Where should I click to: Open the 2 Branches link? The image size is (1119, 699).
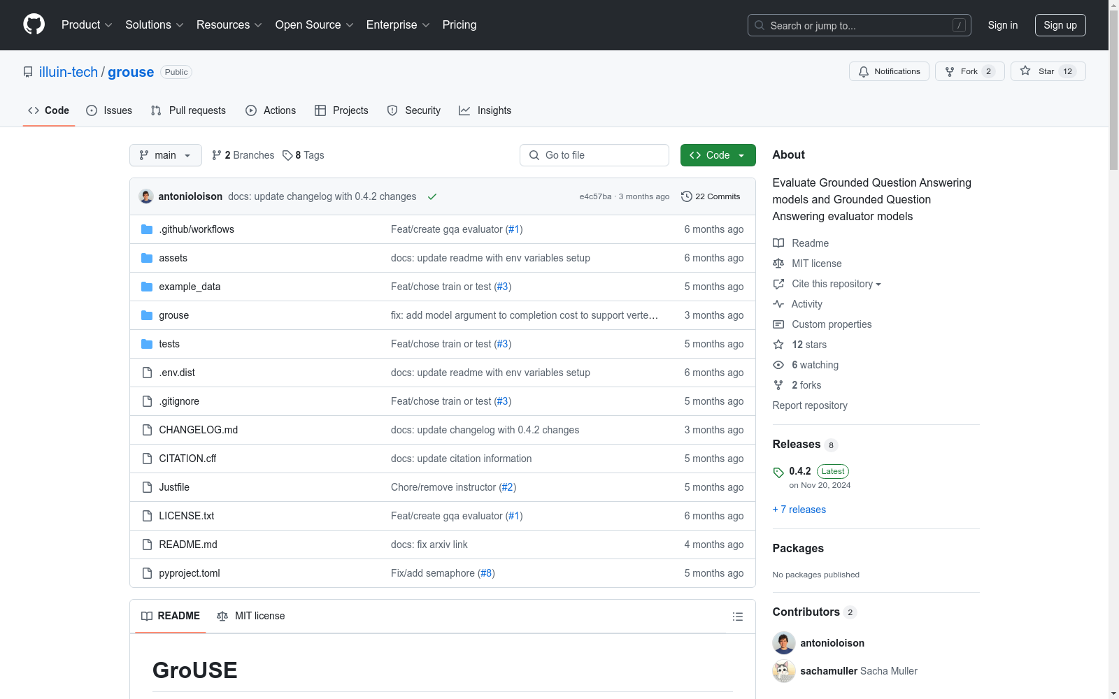coord(243,155)
